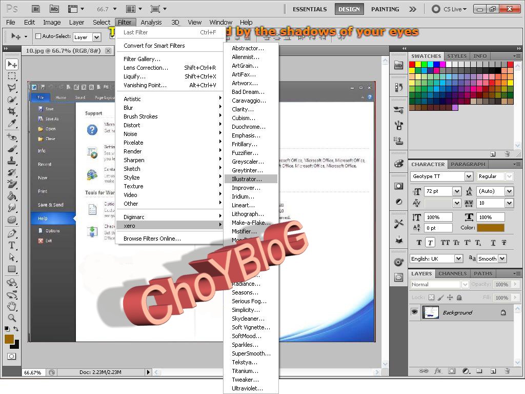Image resolution: width=525 pixels, height=394 pixels.
Task: Launch Adobe Bridge from top bar
Action: (36, 9)
